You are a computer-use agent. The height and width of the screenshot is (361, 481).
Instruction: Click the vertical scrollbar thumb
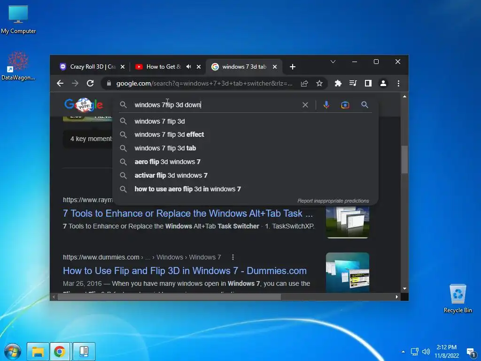pyautogui.click(x=404, y=160)
